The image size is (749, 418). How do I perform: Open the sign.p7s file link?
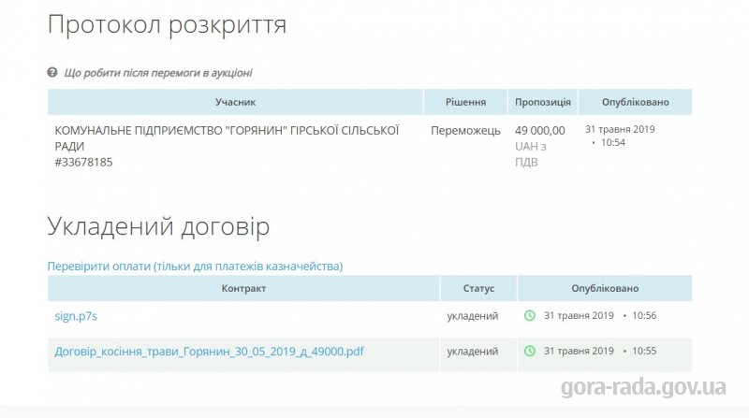(x=76, y=316)
